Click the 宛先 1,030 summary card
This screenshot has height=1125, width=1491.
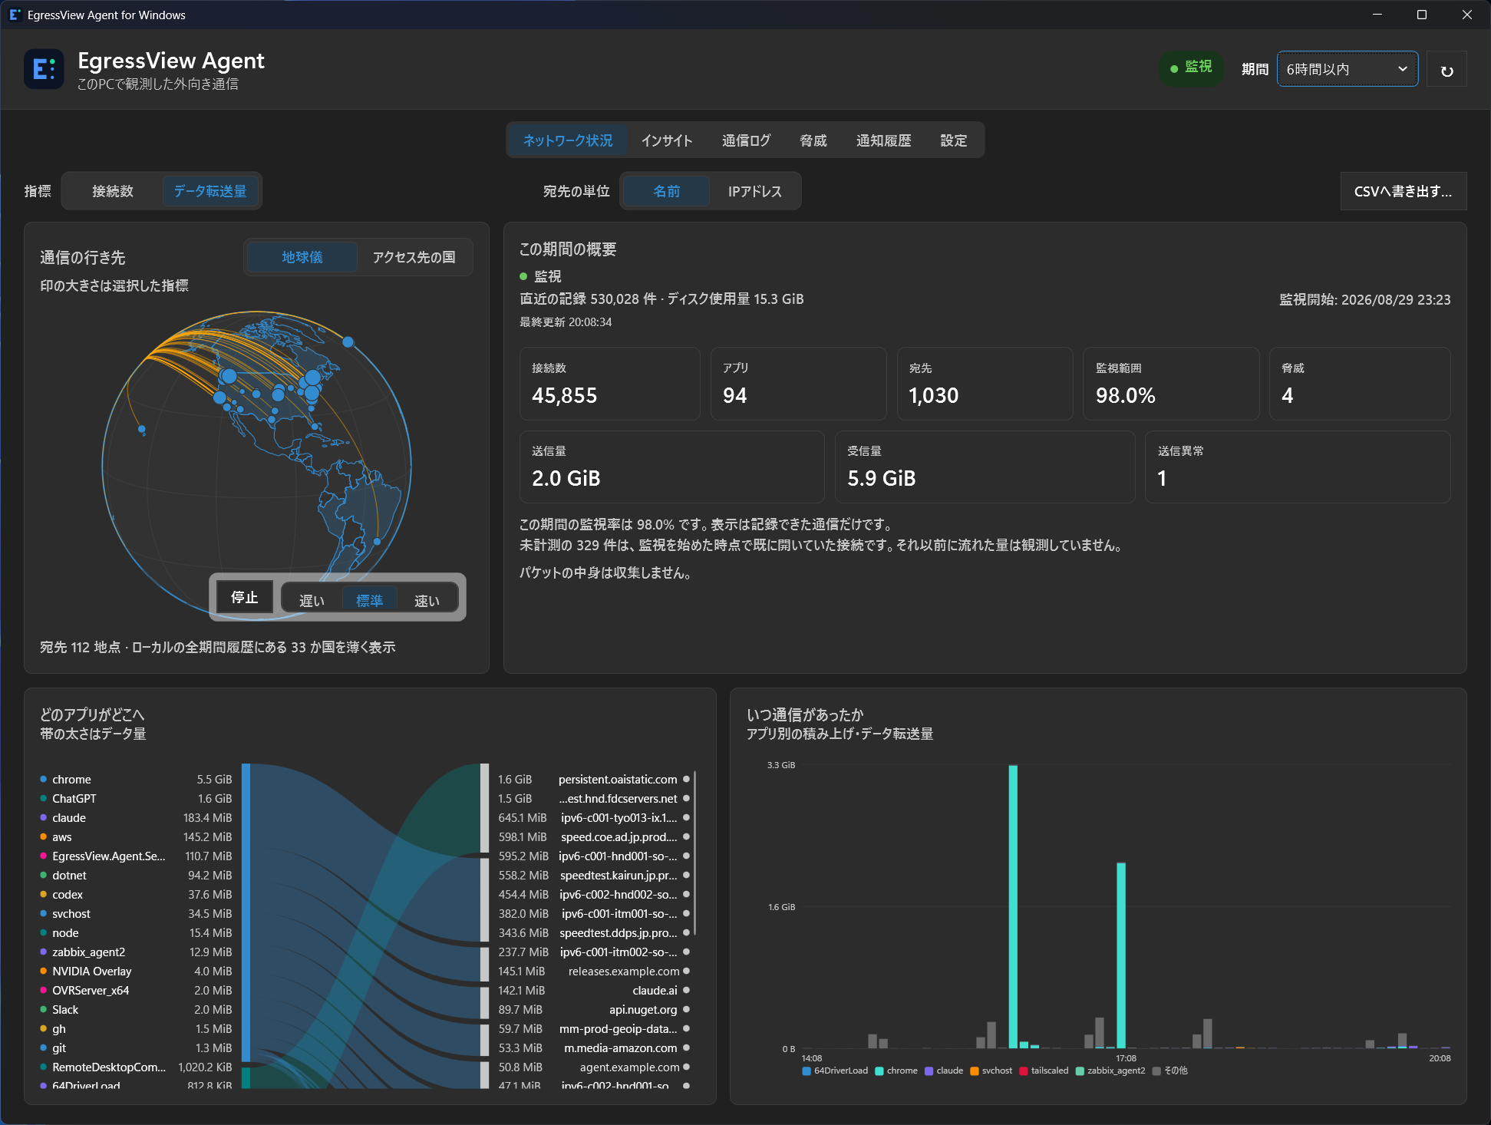pyautogui.click(x=985, y=384)
